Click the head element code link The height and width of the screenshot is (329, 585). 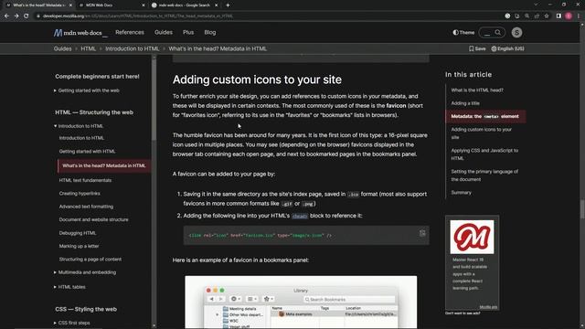tap(300, 216)
